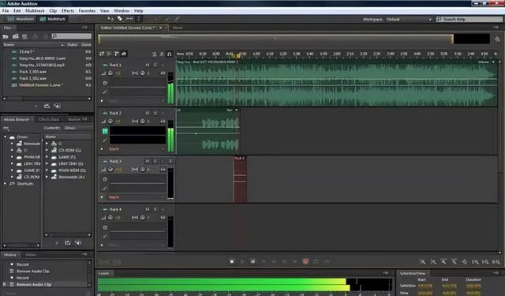Viewport: 505px width, 296px height.
Task: Click Zoom In Time icon
Action: (x=443, y=262)
